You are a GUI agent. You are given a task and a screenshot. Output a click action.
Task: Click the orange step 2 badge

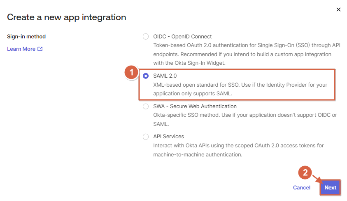pos(305,173)
